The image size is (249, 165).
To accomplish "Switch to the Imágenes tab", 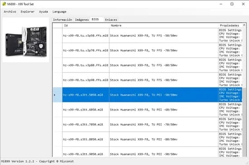I will pyautogui.click(x=82, y=19).
